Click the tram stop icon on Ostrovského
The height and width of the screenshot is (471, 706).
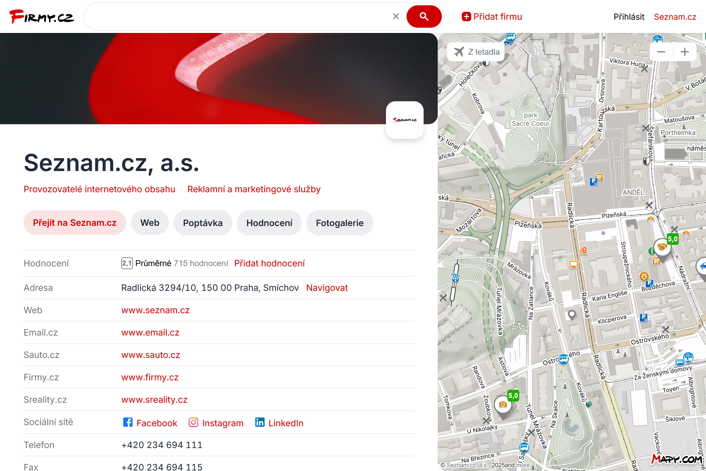tap(563, 359)
